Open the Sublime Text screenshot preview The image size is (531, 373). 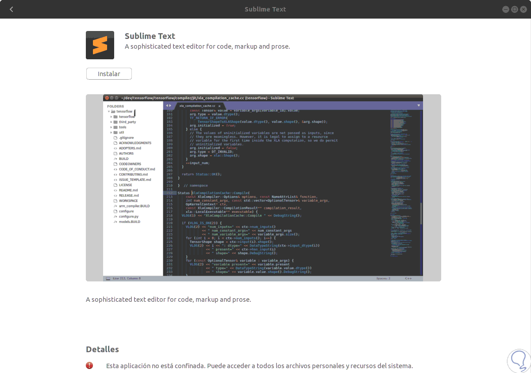[263, 188]
